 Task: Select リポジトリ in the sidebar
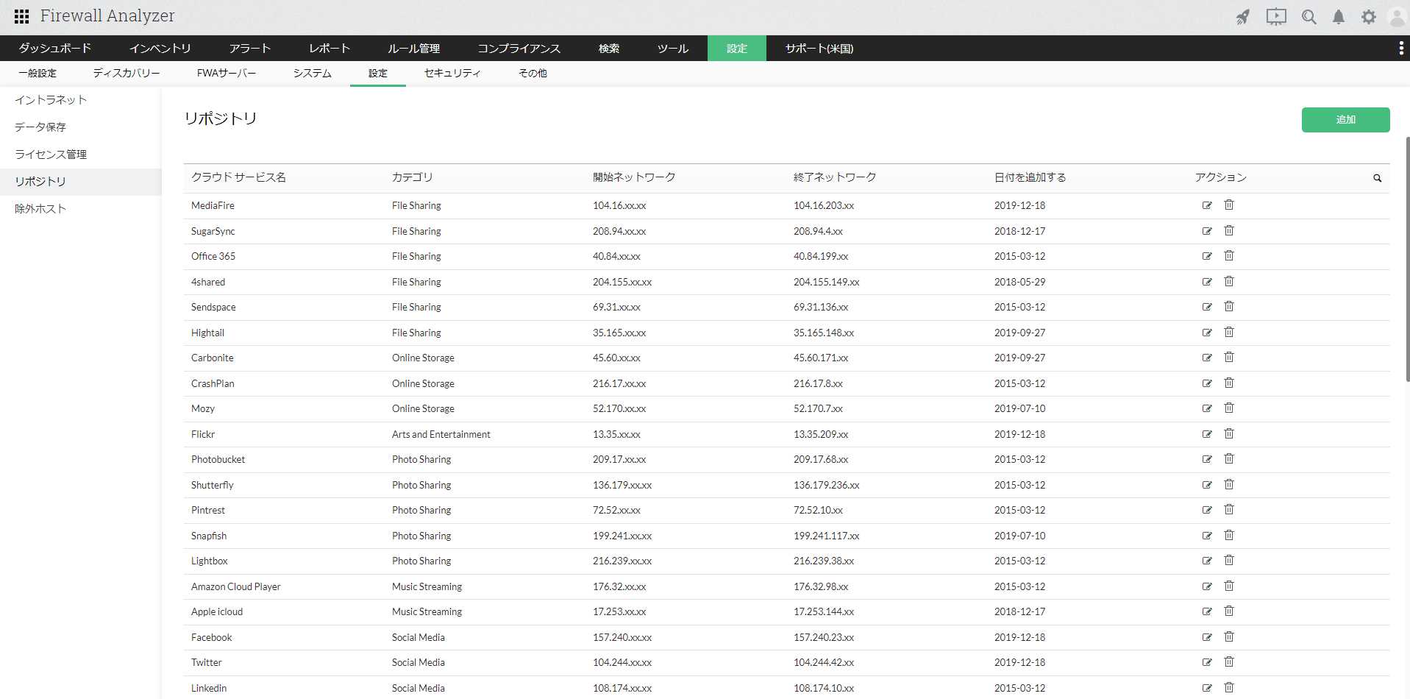[81, 182]
